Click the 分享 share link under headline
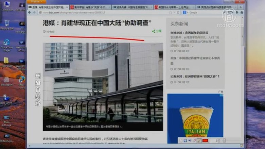The width and height of the screenshot is (265, 149). point(157,31)
